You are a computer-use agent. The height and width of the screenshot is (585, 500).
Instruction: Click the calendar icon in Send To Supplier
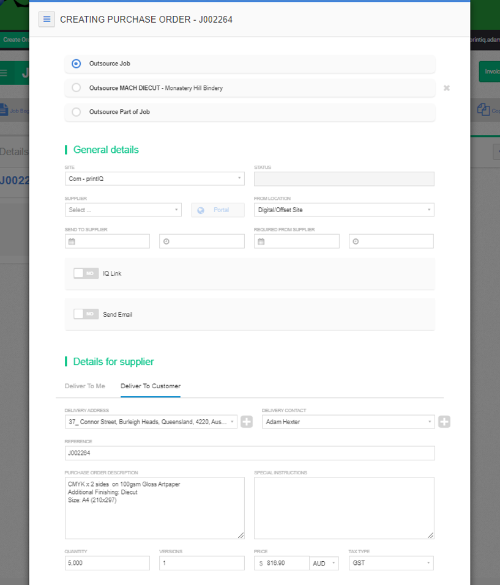click(72, 241)
